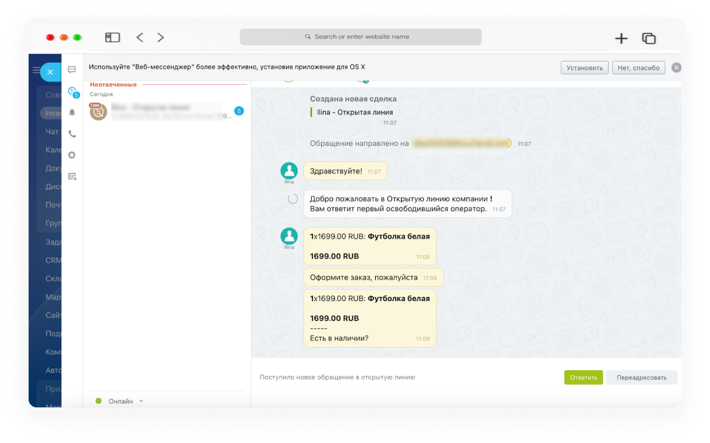Click the "Установить" button
The width and height of the screenshot is (710, 443).
(585, 68)
